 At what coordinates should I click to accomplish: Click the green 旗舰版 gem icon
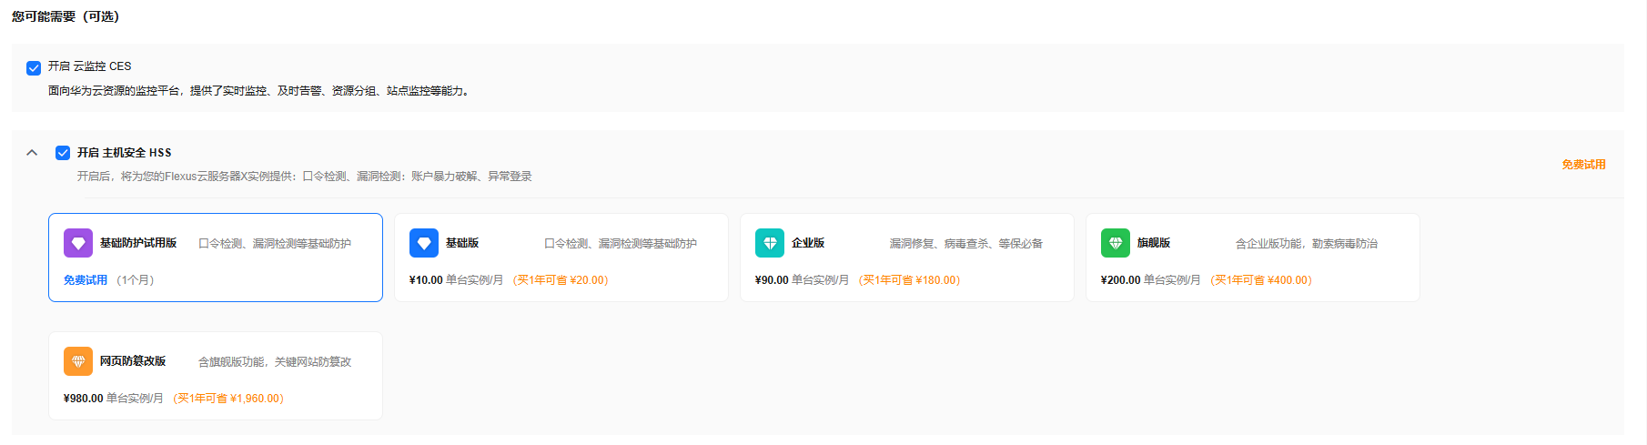(x=1116, y=243)
